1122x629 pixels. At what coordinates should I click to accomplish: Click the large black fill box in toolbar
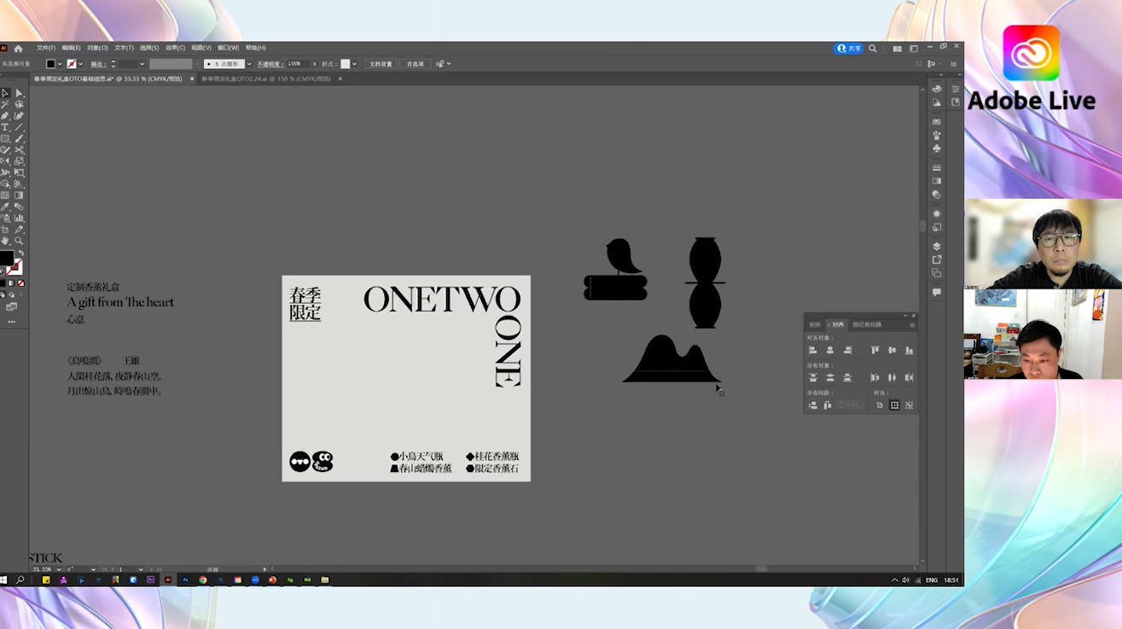[x=7, y=258]
